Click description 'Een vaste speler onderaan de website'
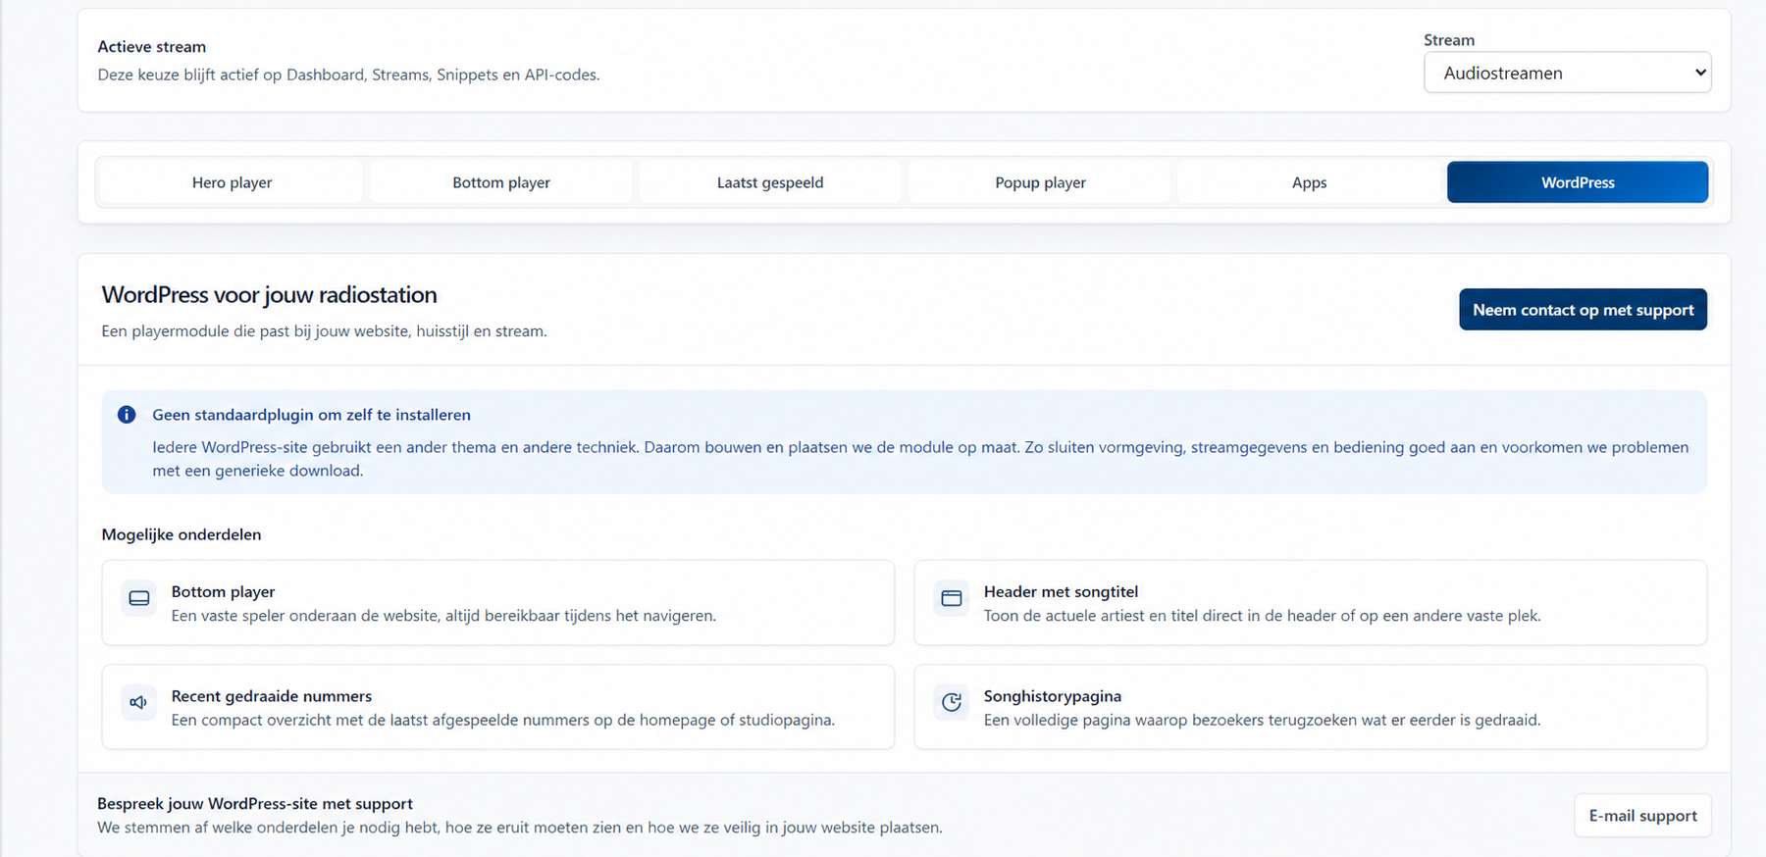Image resolution: width=1766 pixels, height=857 pixels. (443, 616)
